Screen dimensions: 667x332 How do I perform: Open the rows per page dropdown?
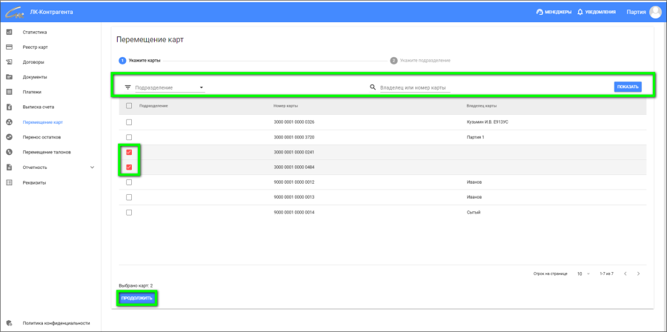click(x=583, y=273)
